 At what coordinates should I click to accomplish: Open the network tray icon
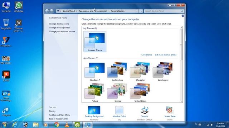(208, 125)
